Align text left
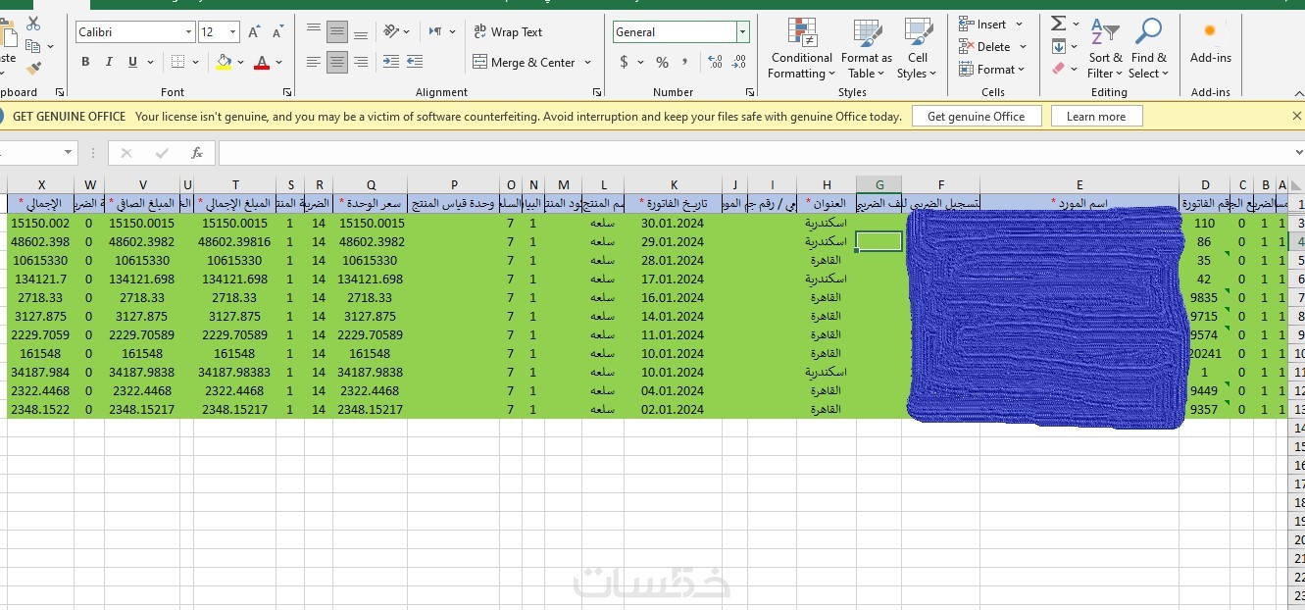Screen dimensions: 1305x610 314,62
